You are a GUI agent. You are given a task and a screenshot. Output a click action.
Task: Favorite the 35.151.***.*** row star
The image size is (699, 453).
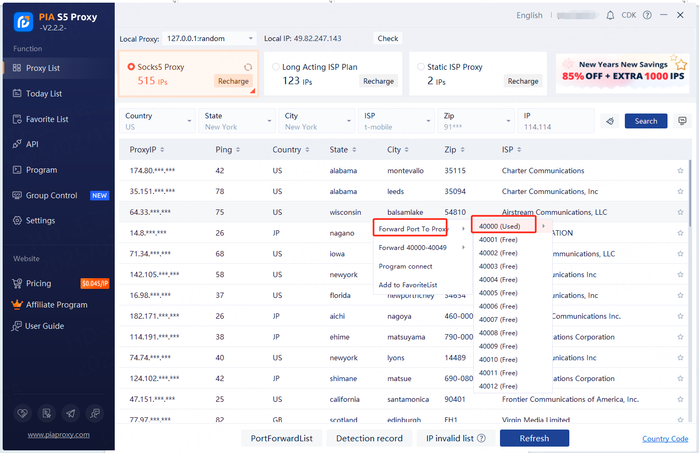tap(680, 191)
